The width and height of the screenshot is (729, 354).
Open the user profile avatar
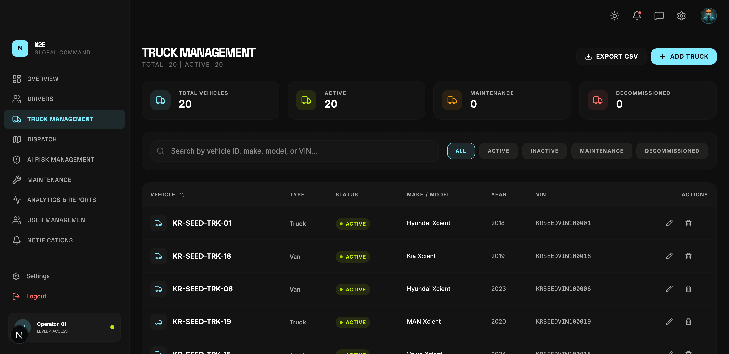708,16
